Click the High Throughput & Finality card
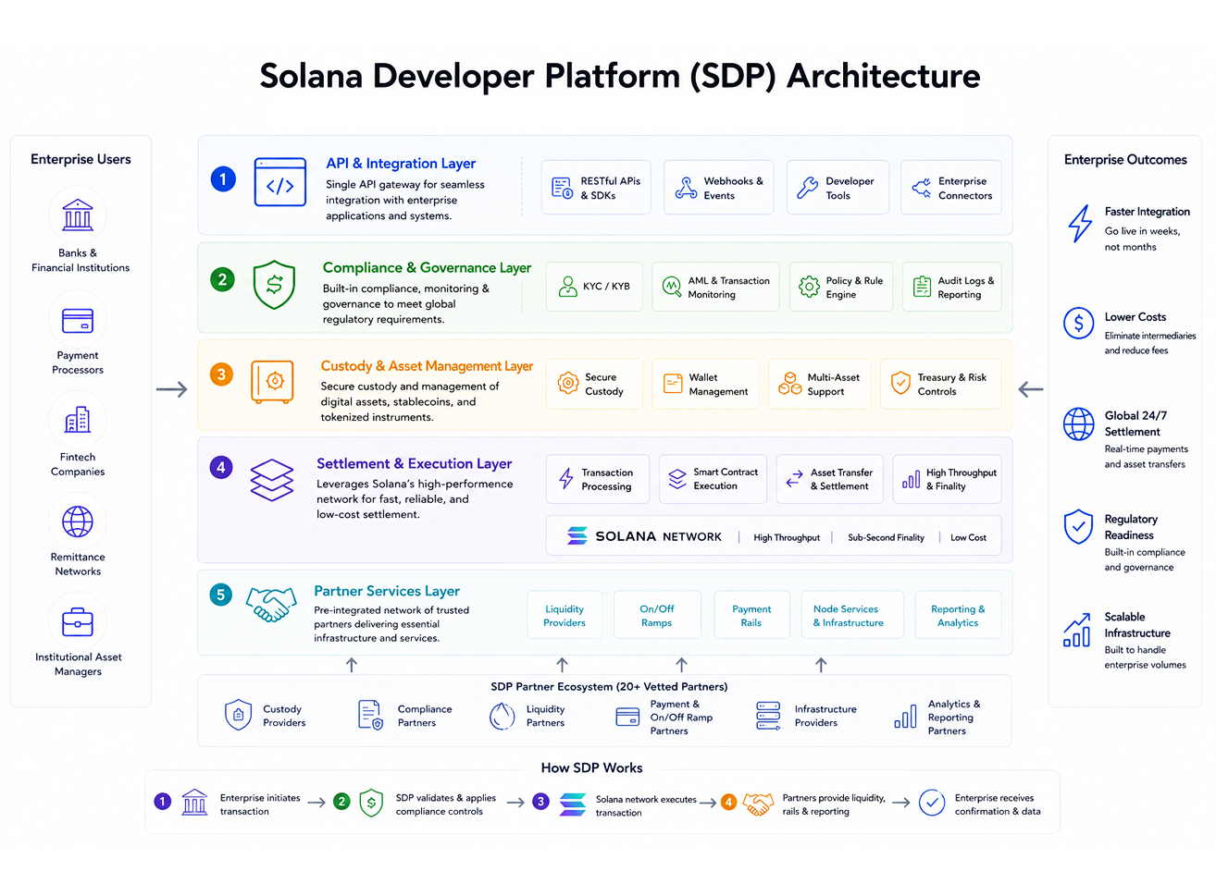The height and width of the screenshot is (896, 1216). pyautogui.click(x=948, y=479)
